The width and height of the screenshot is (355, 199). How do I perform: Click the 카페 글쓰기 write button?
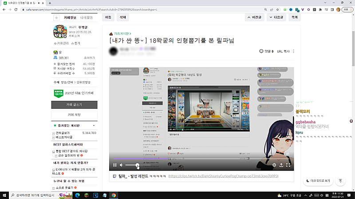[74, 105]
